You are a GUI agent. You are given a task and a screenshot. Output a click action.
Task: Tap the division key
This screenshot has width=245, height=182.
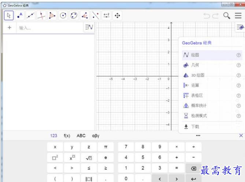coord(193,147)
